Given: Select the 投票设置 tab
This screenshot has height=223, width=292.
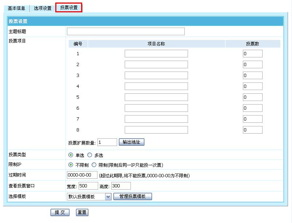Looking at the screenshot, I should tap(69, 7).
